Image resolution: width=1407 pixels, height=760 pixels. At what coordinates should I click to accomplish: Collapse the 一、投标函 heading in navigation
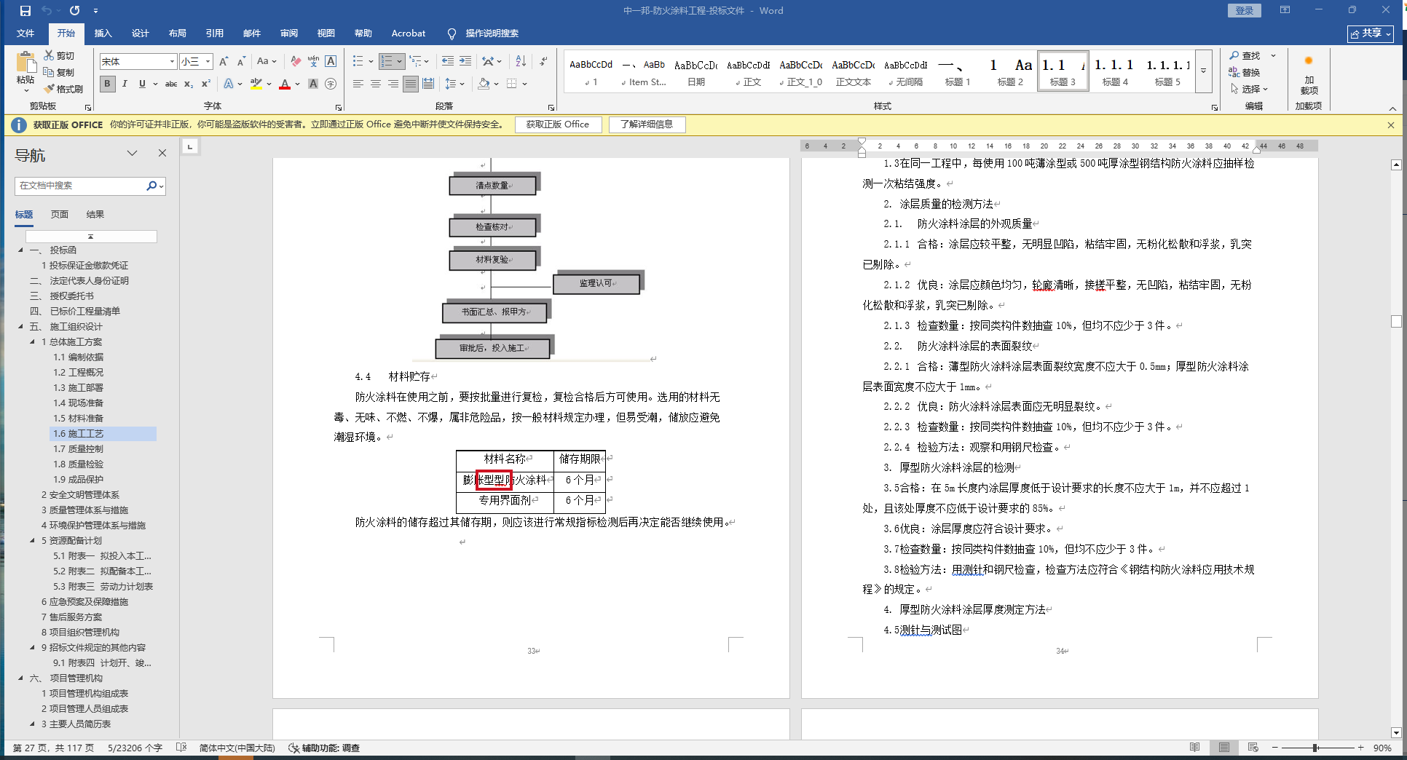coord(20,250)
